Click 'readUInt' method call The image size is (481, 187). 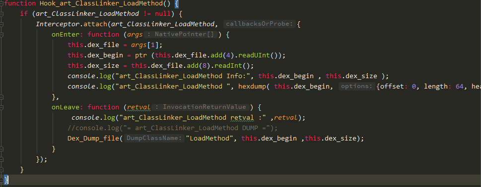(254, 55)
